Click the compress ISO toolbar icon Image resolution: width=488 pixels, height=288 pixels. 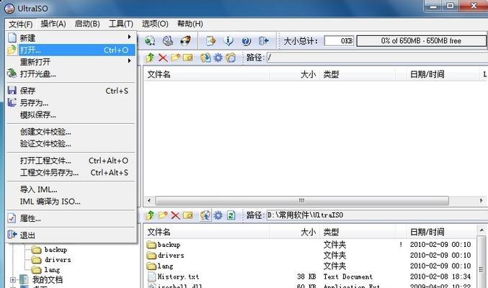(x=150, y=41)
